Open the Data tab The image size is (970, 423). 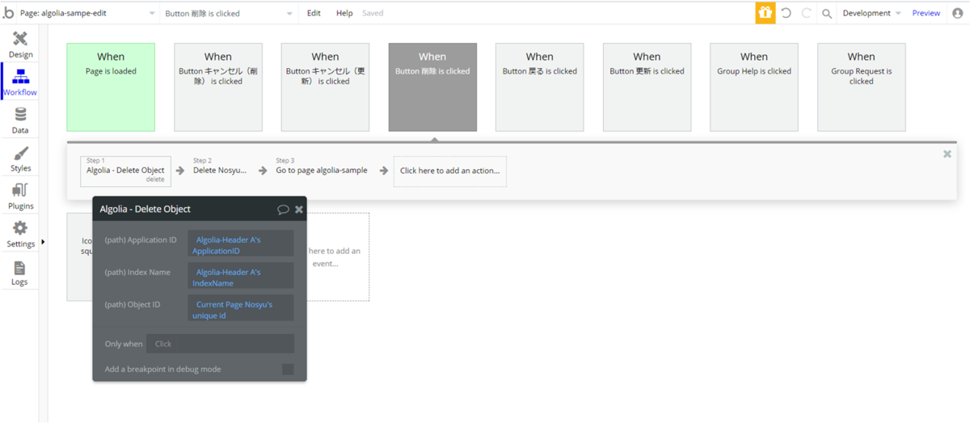(x=20, y=121)
